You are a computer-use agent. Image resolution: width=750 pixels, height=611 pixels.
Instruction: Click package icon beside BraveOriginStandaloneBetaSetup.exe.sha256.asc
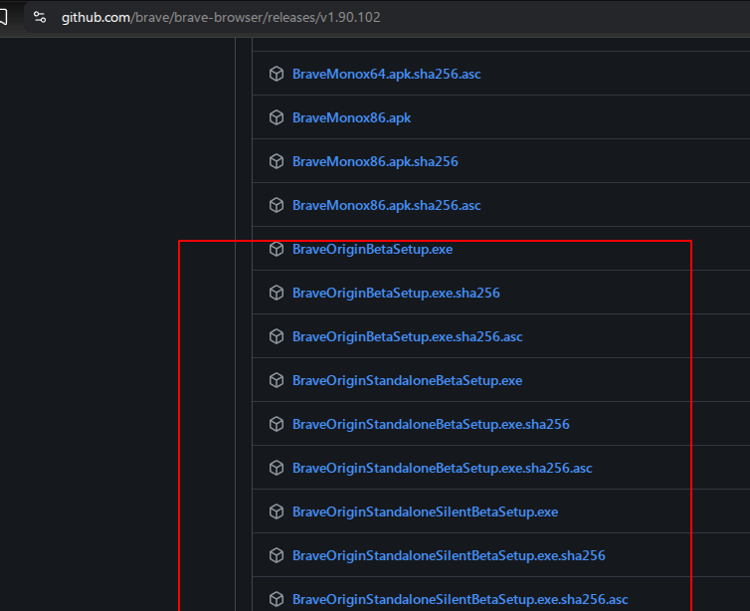click(x=277, y=468)
